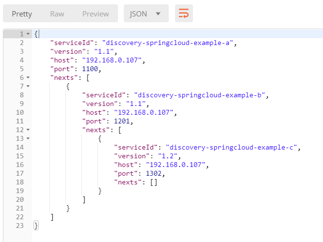Fold the object starting at line 7
Screen dimensions: 323x242
(x=28, y=87)
